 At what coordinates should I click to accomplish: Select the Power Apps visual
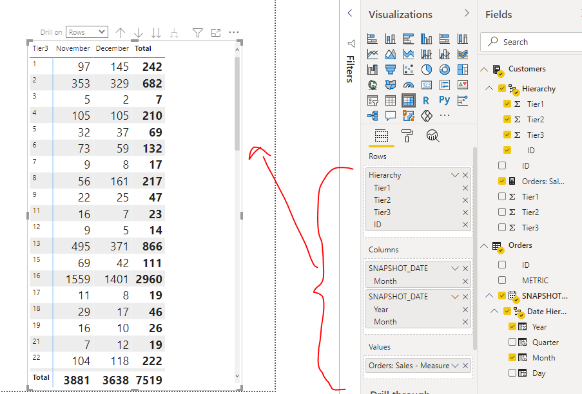coord(427,116)
